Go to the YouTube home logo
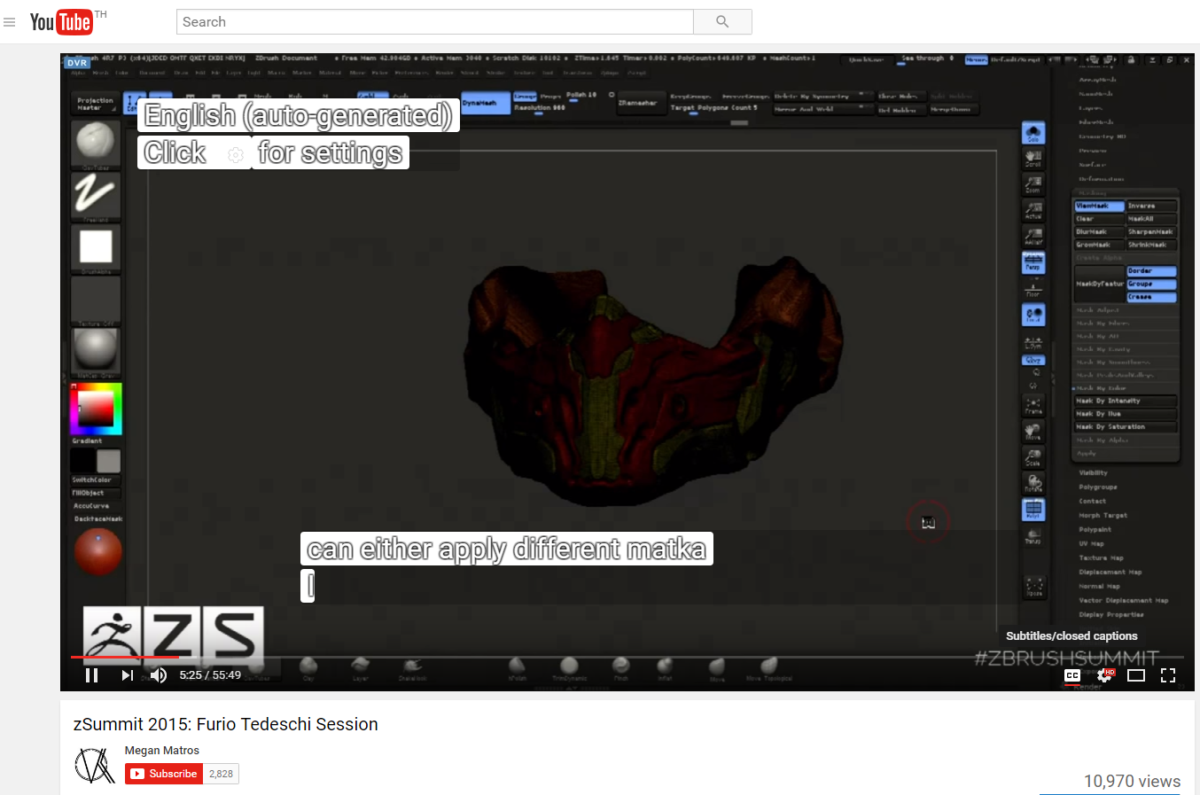Screen dimensions: 1200x795 click(61, 21)
